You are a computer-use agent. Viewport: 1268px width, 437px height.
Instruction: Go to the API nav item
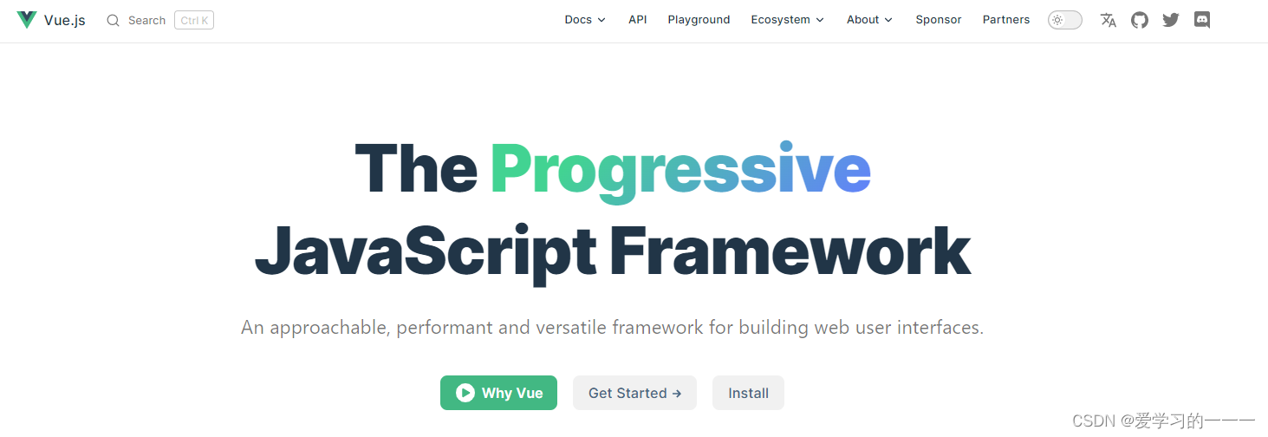(638, 20)
